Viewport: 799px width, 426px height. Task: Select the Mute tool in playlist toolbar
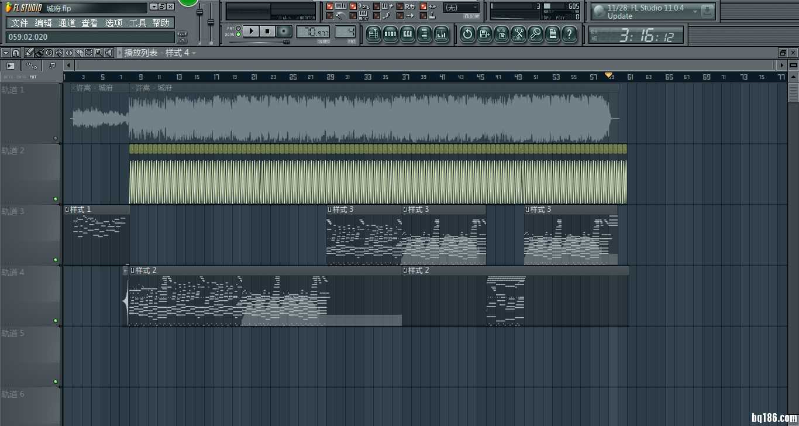click(x=59, y=53)
